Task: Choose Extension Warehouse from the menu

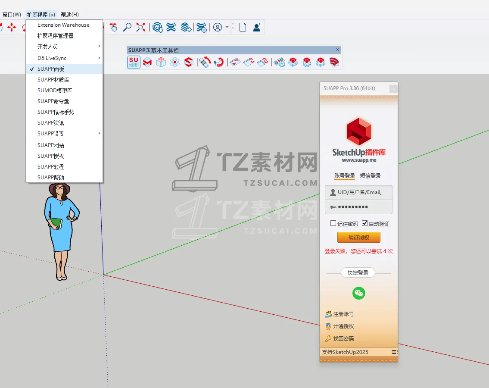Action: 64,25
